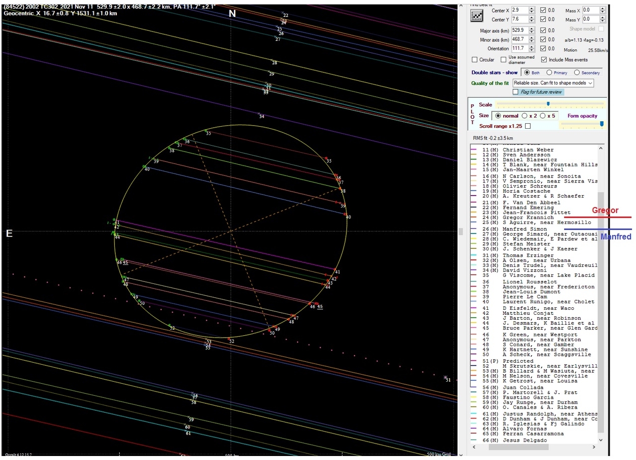This screenshot has width=636, height=460.
Task: Select row 51(P) Predicted
Action: pos(534,361)
